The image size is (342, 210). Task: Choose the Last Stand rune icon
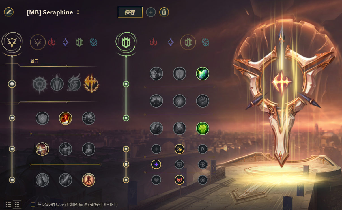(x=89, y=180)
